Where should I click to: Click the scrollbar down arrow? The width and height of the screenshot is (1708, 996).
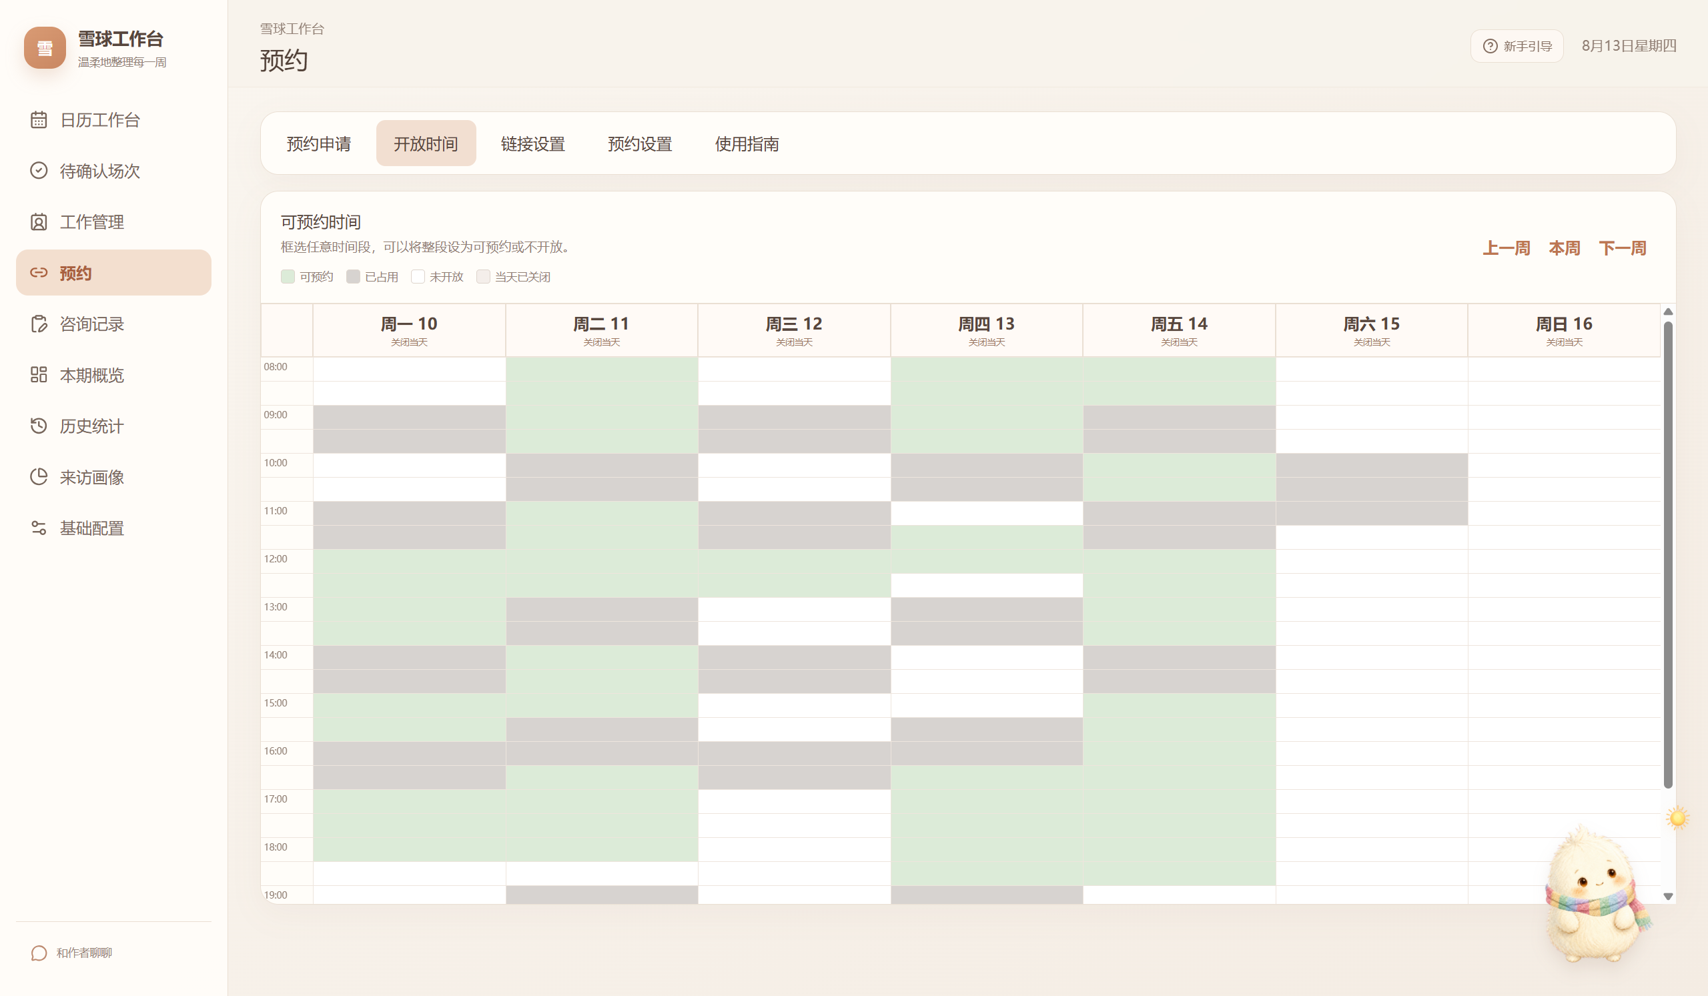tap(1668, 897)
